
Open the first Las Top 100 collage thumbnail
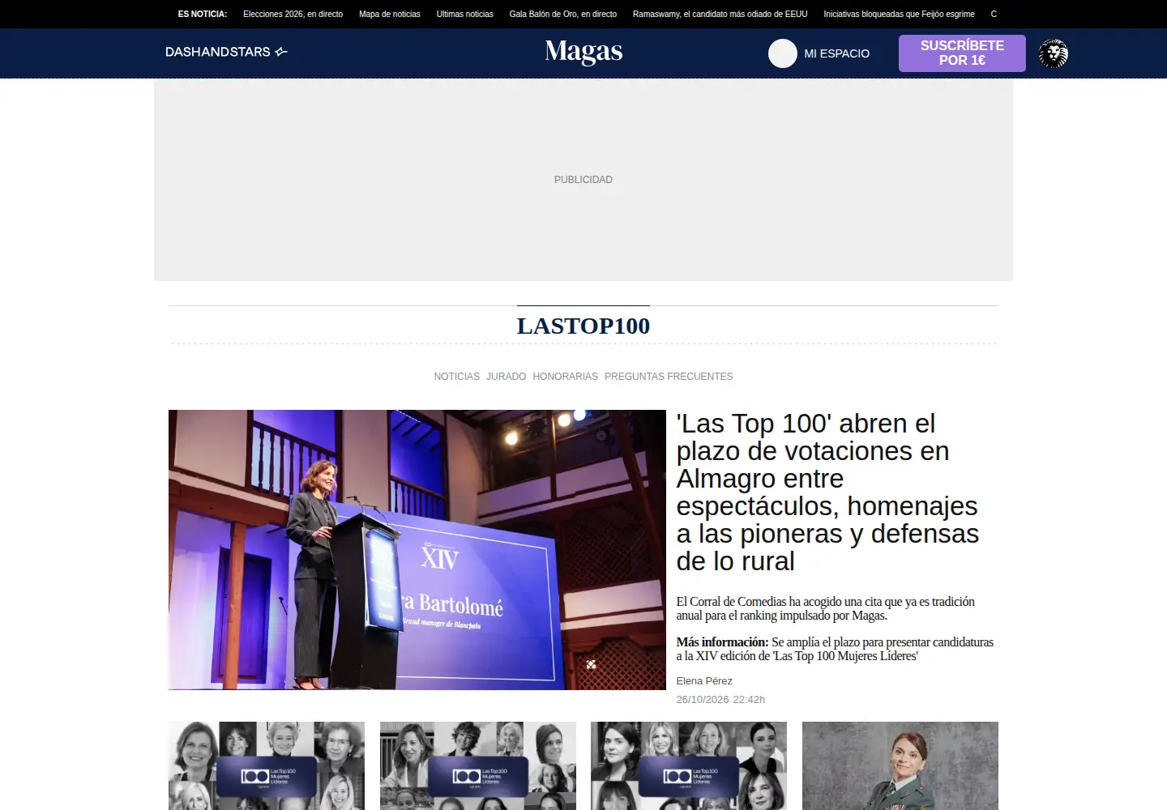(267, 765)
